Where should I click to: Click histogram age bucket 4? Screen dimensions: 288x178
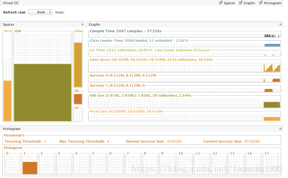pos(82,164)
